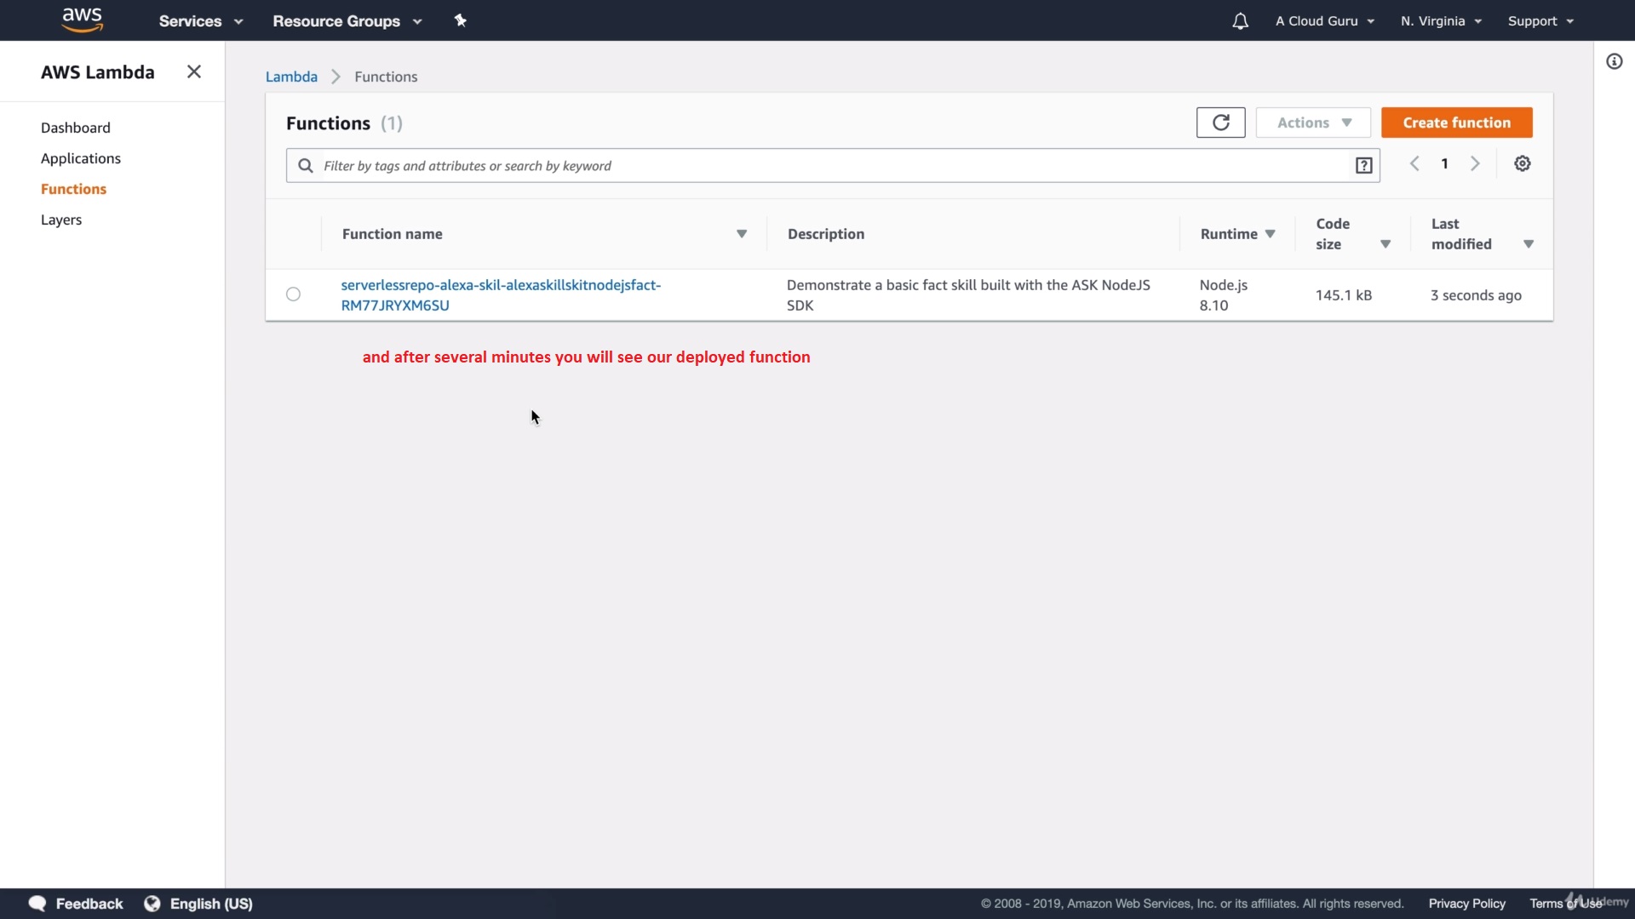The height and width of the screenshot is (919, 1635).
Task: Navigate to Layers in the sidebar
Action: click(x=61, y=220)
